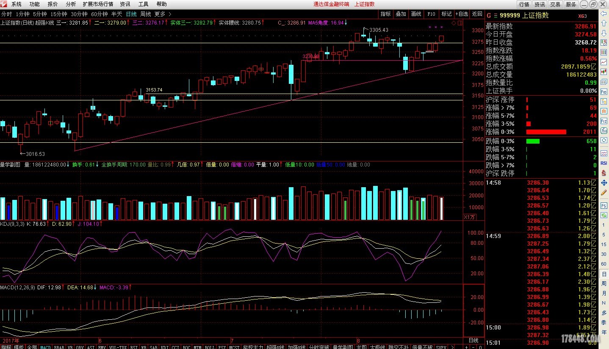Open the 分析 menu
Viewport: 609px width, 349px height.
[x=71, y=4]
